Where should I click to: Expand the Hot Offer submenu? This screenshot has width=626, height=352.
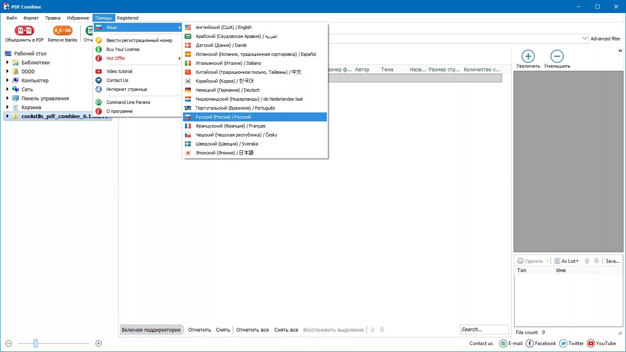coord(137,58)
